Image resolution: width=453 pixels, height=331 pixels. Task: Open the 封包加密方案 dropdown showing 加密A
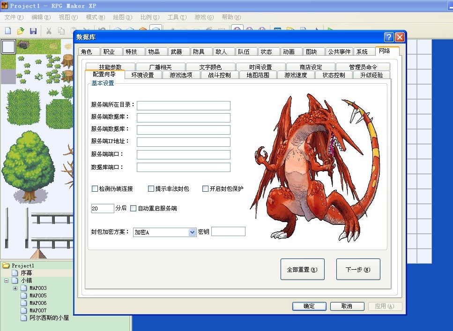[x=165, y=232]
